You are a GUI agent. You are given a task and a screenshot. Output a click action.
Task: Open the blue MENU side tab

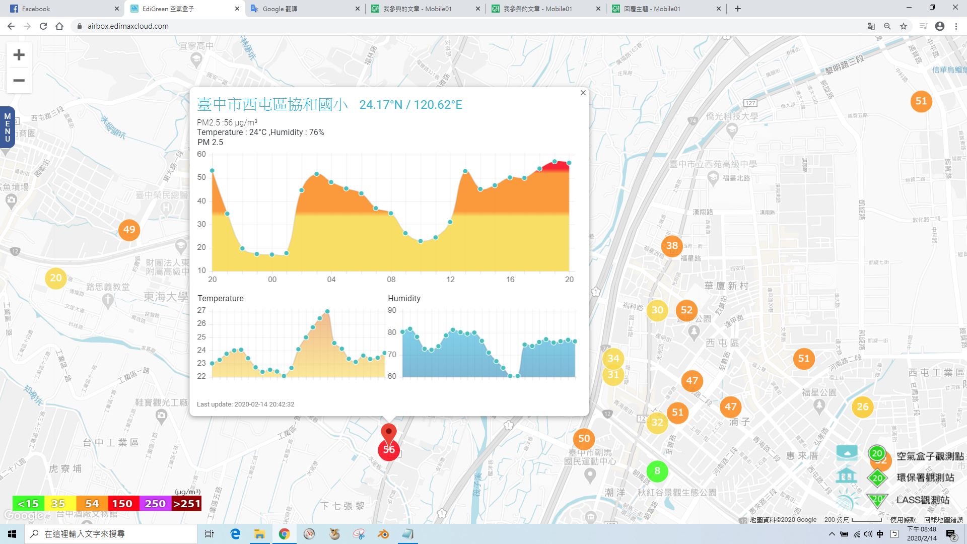(x=7, y=127)
